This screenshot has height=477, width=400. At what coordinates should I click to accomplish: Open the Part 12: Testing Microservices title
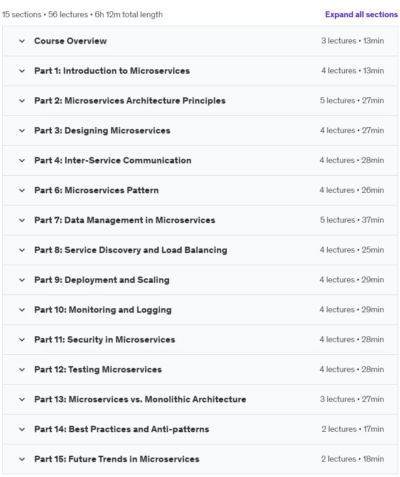click(x=98, y=369)
